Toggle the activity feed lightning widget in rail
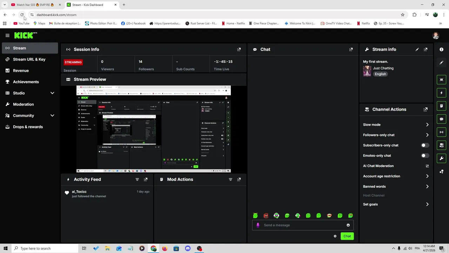449x253 pixels. 441,93
